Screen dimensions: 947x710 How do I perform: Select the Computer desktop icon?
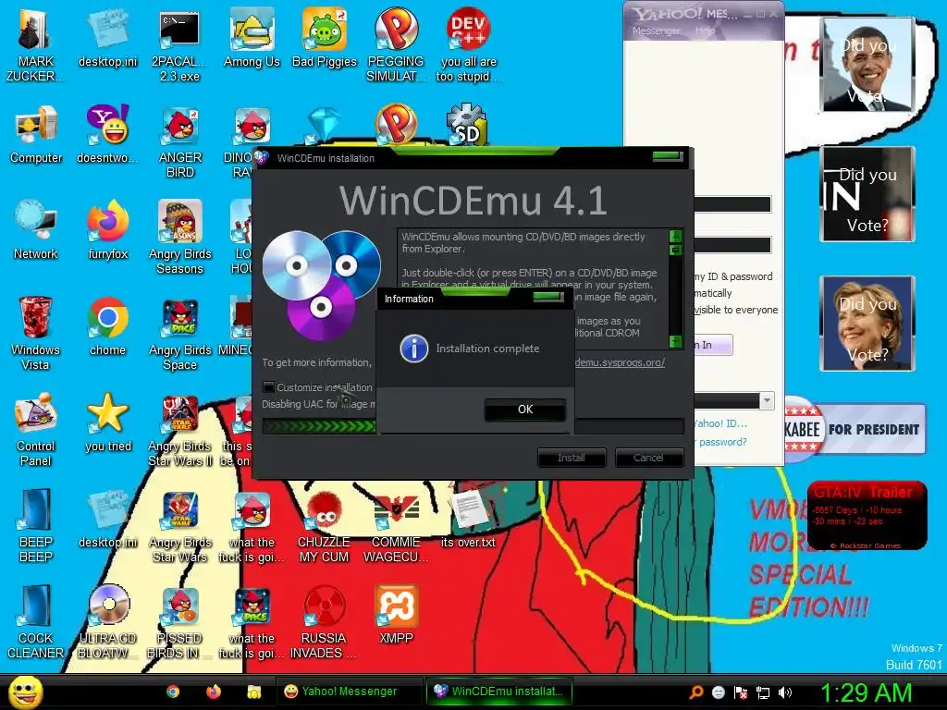pos(36,134)
